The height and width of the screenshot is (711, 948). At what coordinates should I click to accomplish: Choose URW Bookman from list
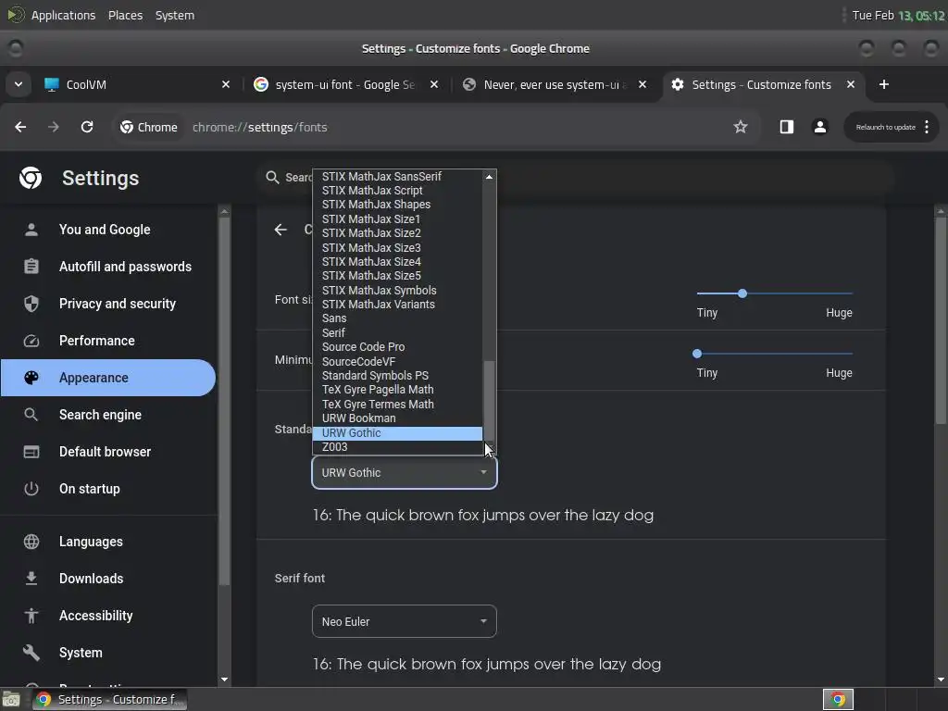pyautogui.click(x=398, y=418)
